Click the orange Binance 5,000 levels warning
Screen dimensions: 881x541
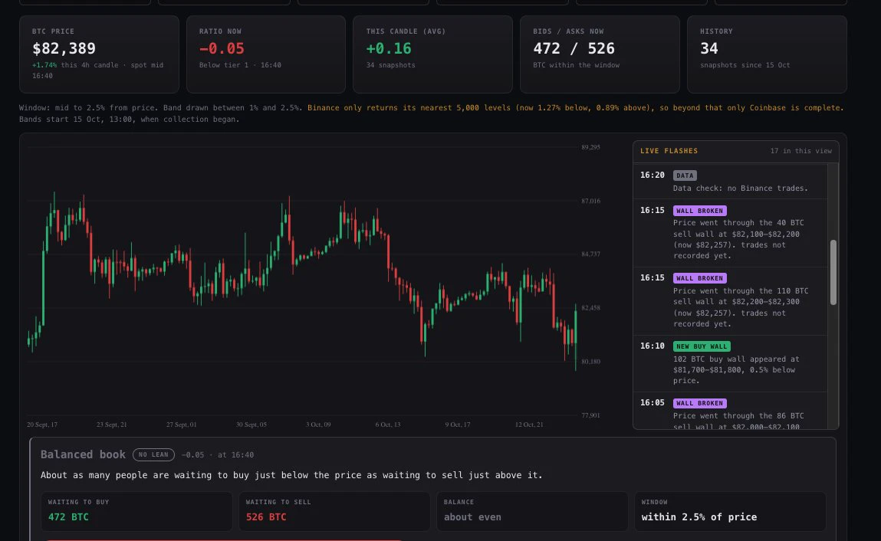[575, 108]
